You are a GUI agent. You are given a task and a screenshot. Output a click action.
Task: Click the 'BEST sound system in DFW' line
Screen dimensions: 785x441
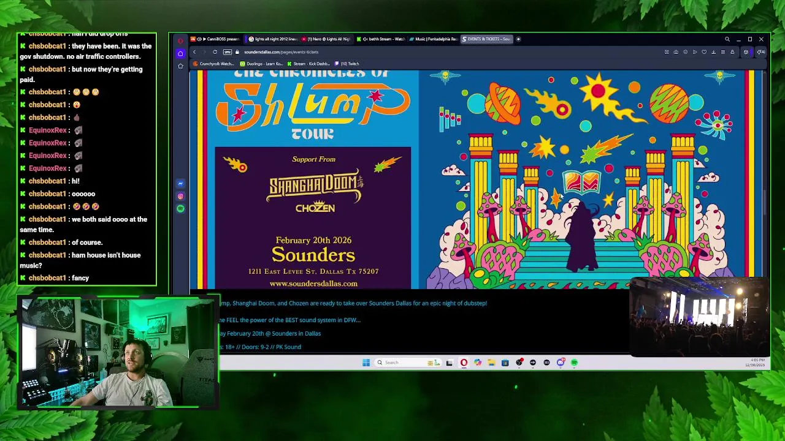point(290,320)
